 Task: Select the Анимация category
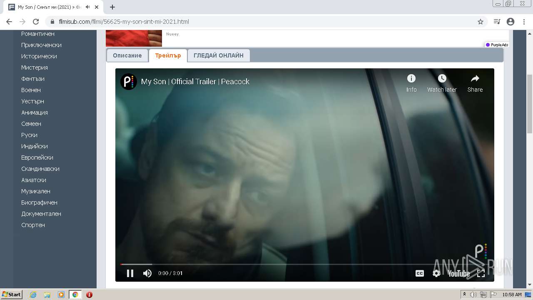coord(35,112)
